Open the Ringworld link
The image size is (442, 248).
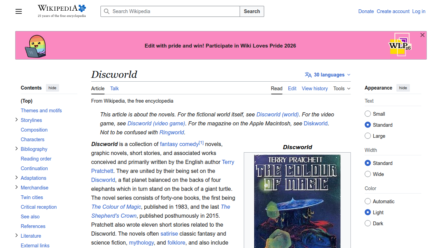172,132
